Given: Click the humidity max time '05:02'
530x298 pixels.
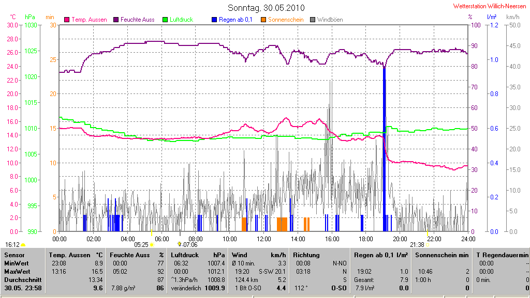Looking at the screenshot, I should click(120, 272).
